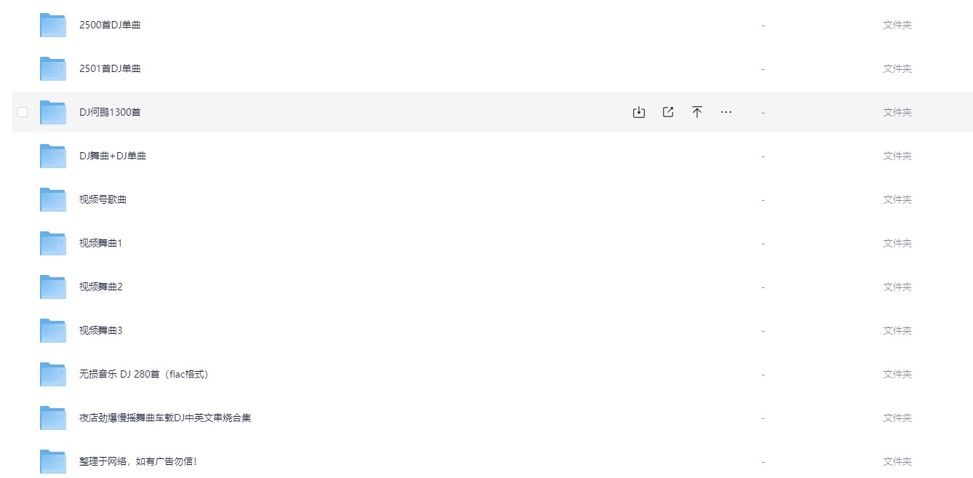Open 夜店劲爆慢摇舞曲车载DJ folder name
Image resolution: width=973 pixels, height=478 pixels.
[165, 418]
